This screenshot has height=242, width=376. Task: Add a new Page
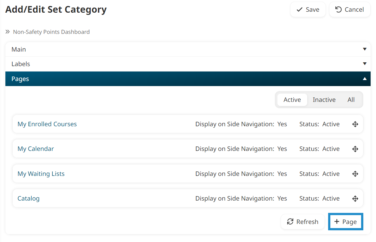[x=346, y=221]
